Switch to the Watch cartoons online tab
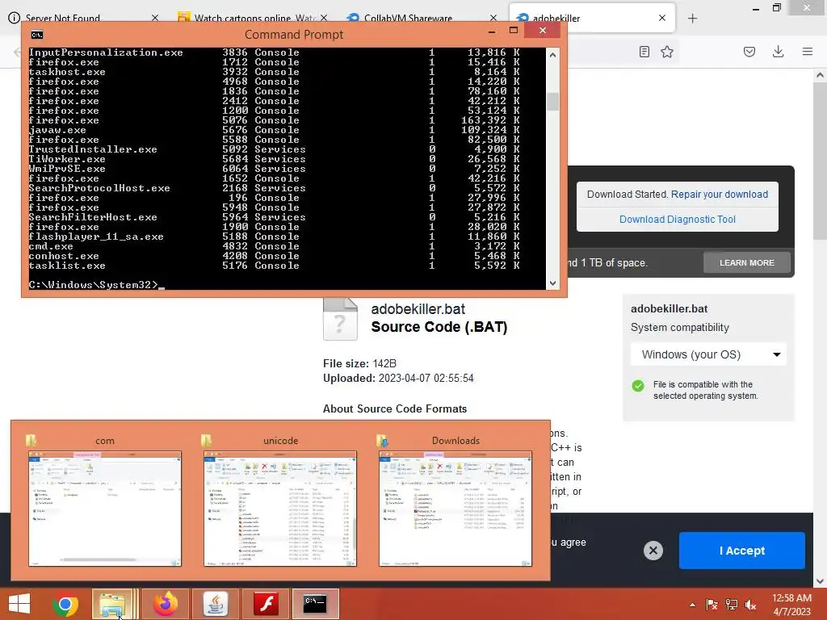827x620 pixels. tap(255, 18)
